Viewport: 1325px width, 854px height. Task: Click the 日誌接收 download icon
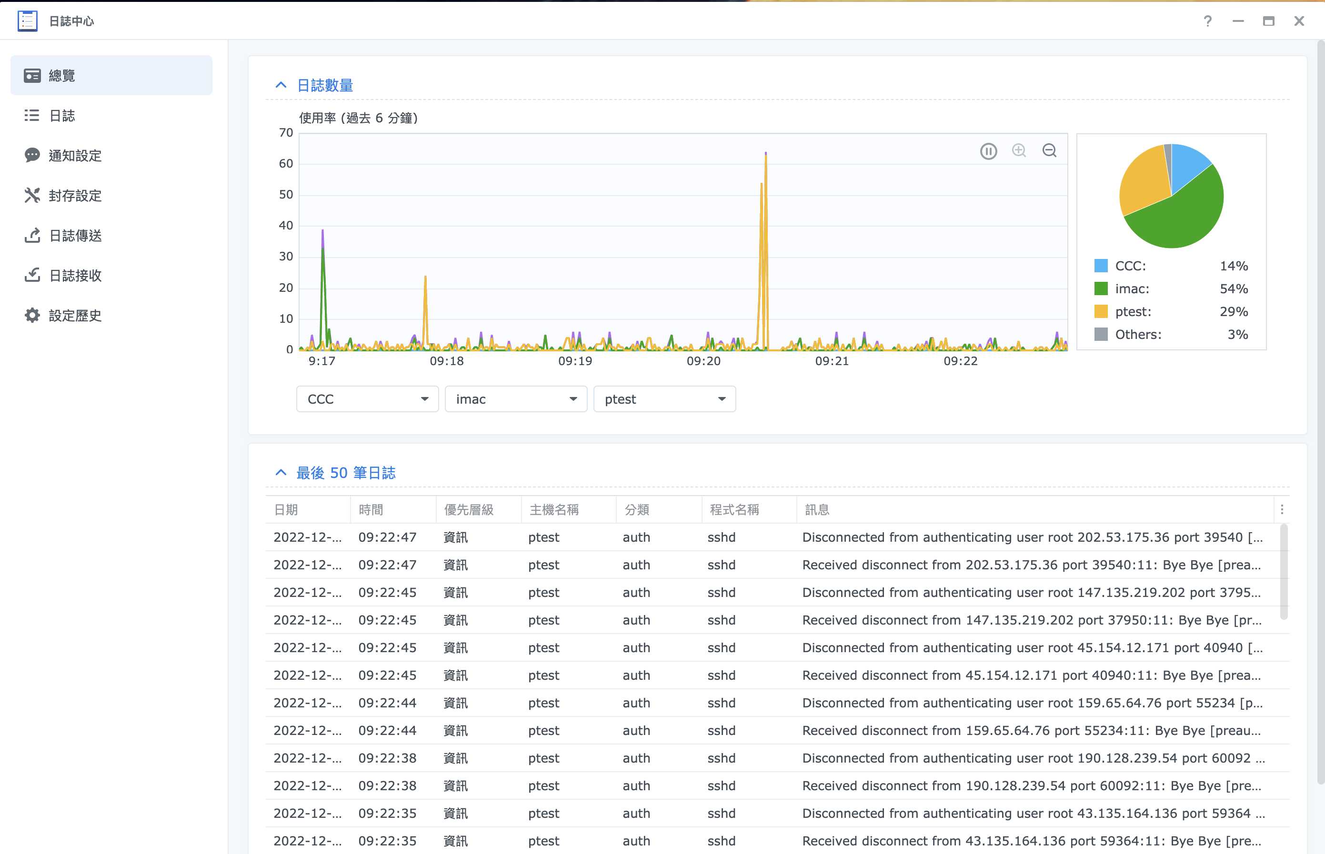tap(32, 275)
